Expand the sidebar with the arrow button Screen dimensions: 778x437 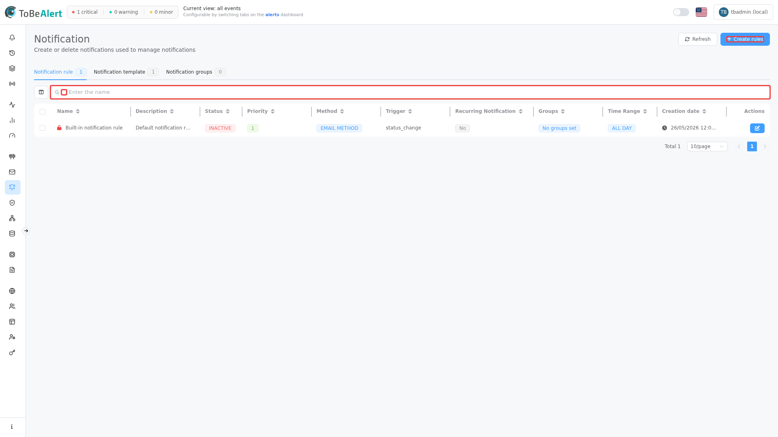(x=26, y=231)
